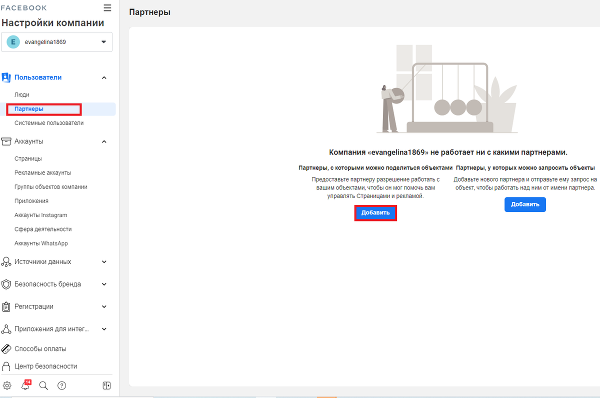Click Добавить to share objects with partner

click(375, 212)
